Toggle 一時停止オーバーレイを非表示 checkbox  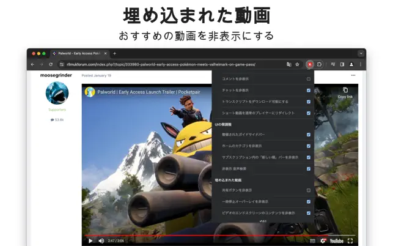click(309, 201)
